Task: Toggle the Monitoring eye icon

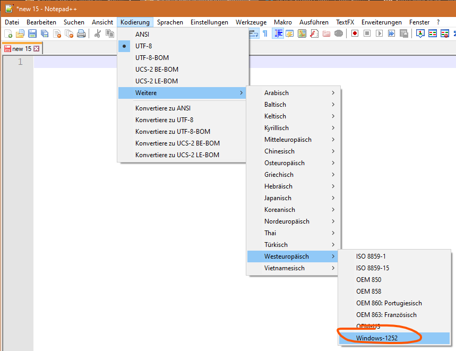Action: (339, 34)
